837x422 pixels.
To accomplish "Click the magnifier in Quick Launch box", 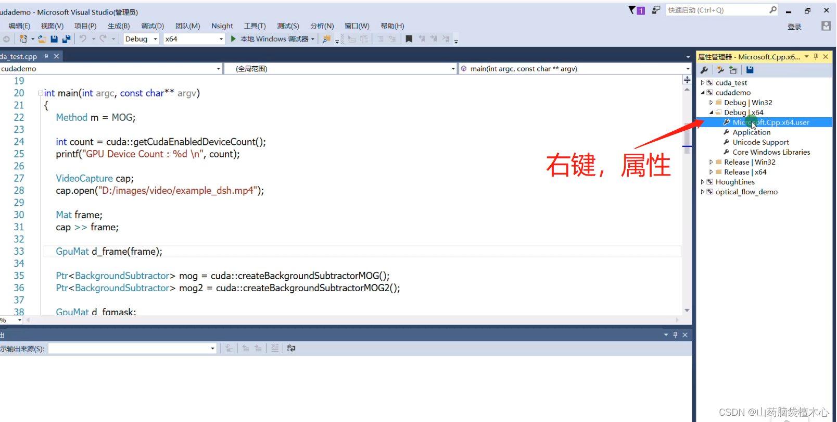I will [773, 10].
